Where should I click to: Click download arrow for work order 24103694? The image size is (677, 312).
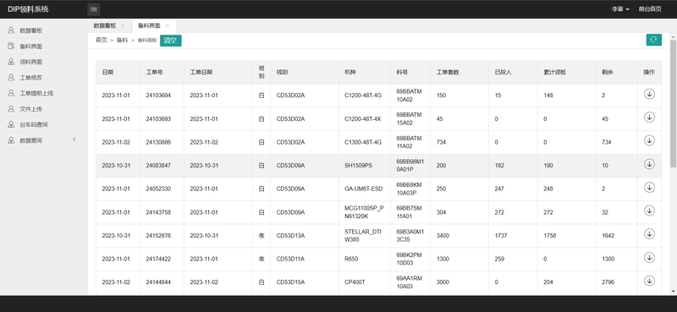coord(649,94)
